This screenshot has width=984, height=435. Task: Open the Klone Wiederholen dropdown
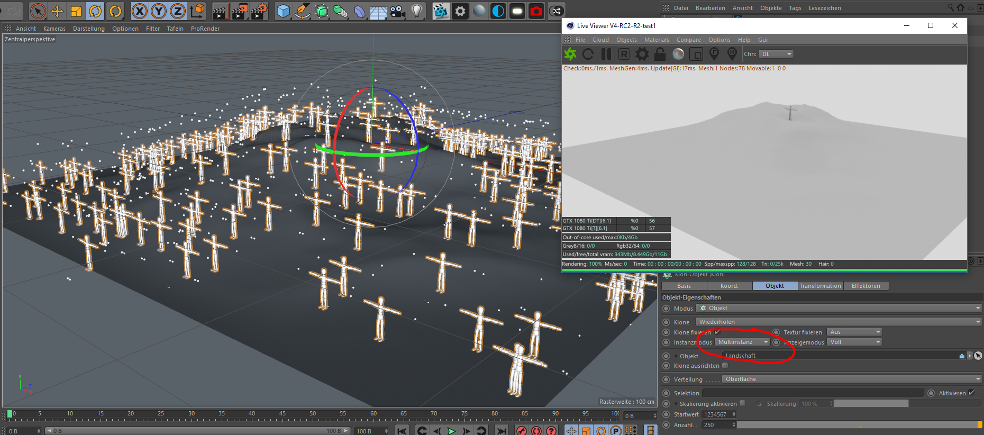click(839, 322)
